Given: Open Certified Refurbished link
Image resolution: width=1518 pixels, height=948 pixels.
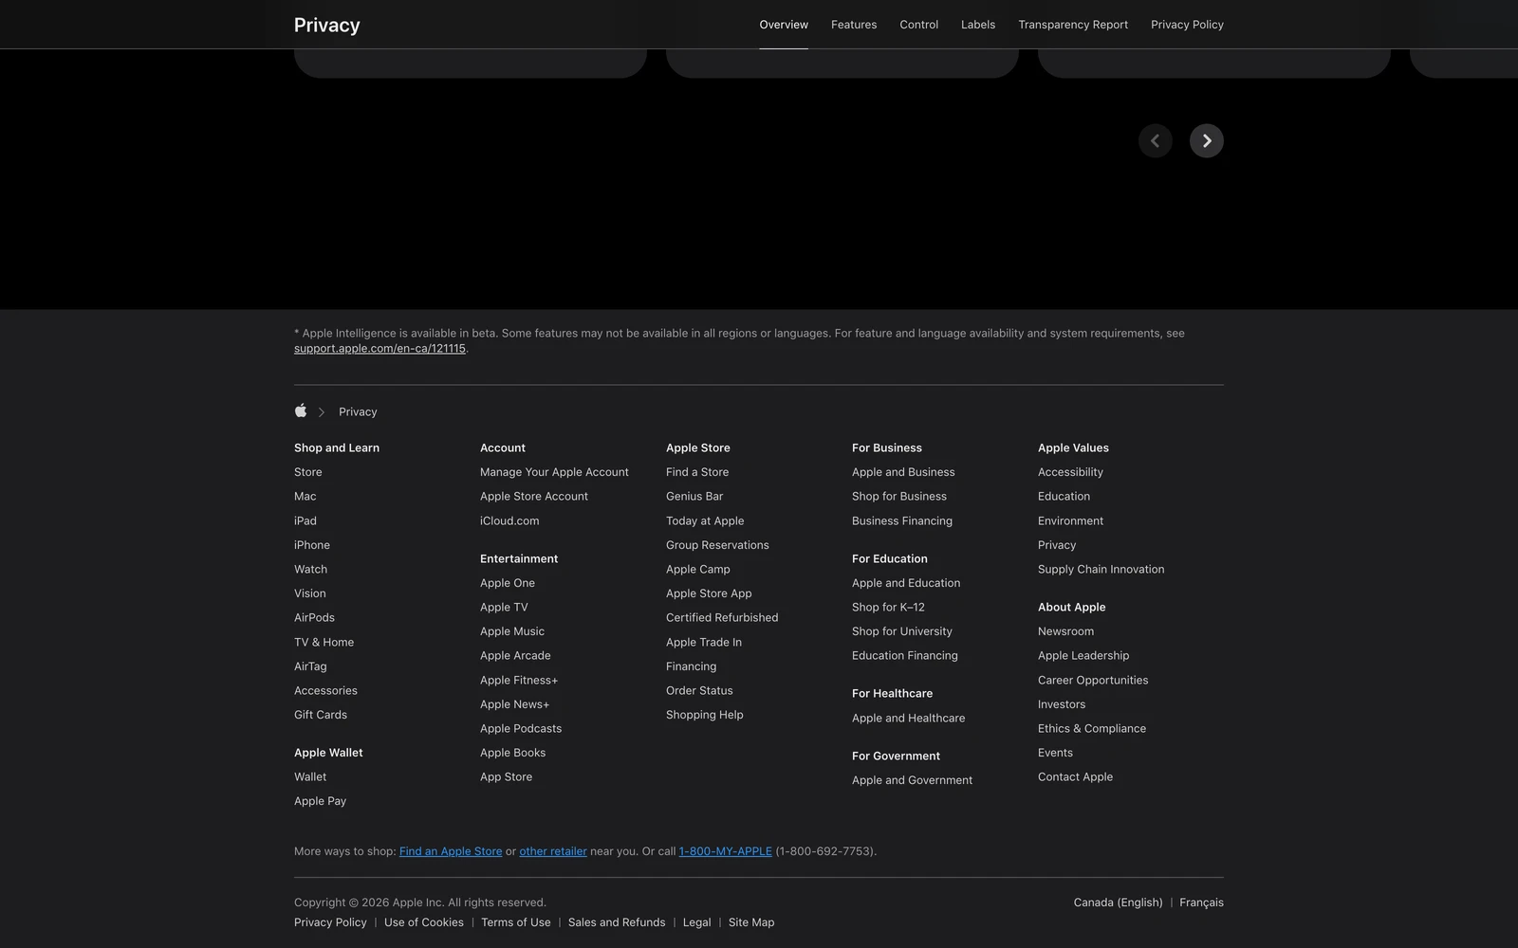Looking at the screenshot, I should pos(722,618).
